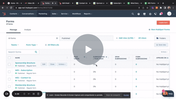Check the Sponsorship Brochure row checkbox
The height and width of the screenshot is (99, 176).
click(9, 64)
